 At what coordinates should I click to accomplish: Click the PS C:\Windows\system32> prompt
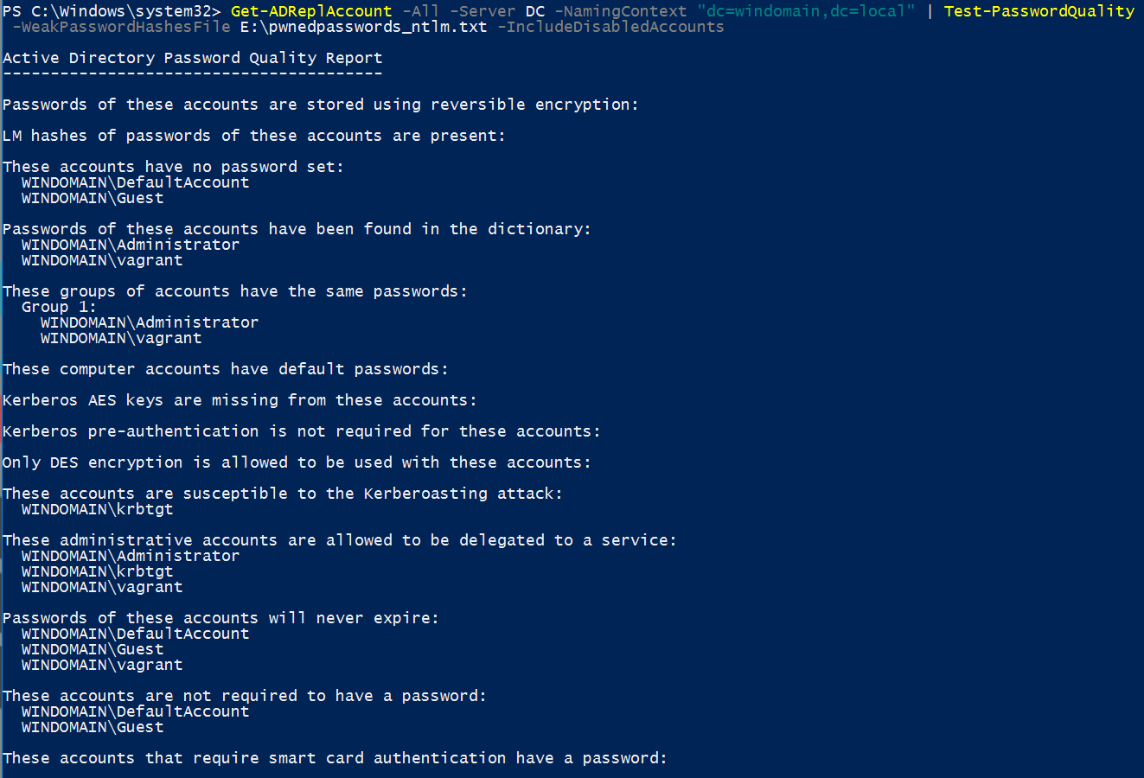[112, 11]
